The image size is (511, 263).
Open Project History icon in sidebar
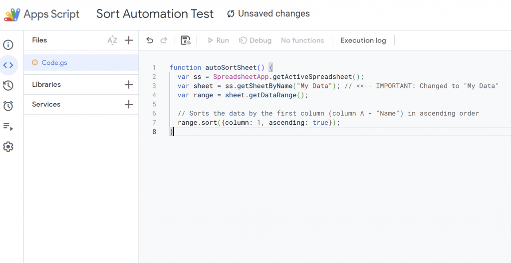point(8,86)
